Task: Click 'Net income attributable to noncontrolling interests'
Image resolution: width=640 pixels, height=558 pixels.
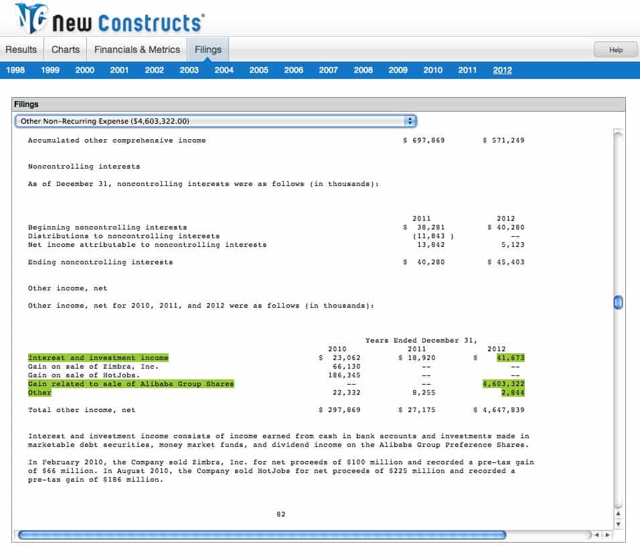Action: [x=147, y=245]
